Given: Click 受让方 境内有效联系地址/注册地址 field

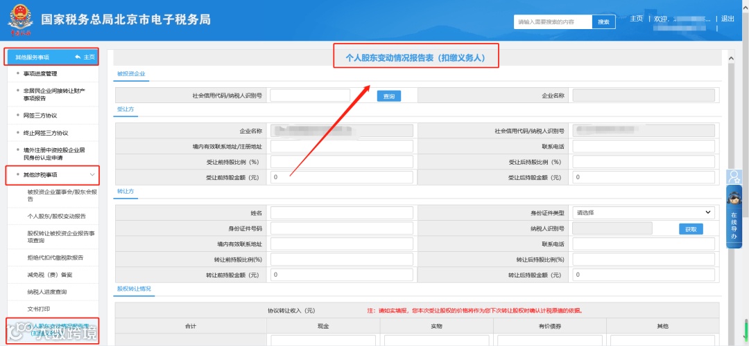Looking at the screenshot, I should coord(341,146).
